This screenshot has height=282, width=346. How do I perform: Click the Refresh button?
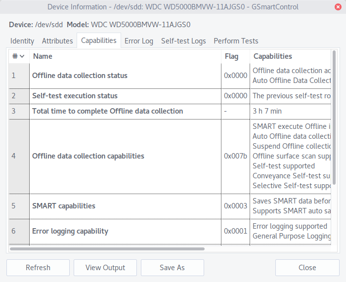point(38,268)
